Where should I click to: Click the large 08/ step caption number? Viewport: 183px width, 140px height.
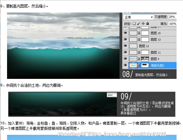click(128, 74)
